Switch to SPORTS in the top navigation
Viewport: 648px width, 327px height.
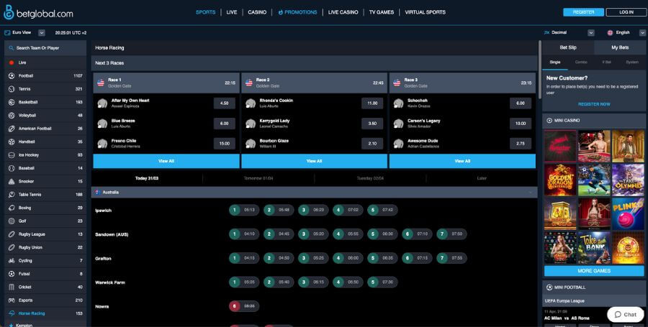[x=205, y=12]
